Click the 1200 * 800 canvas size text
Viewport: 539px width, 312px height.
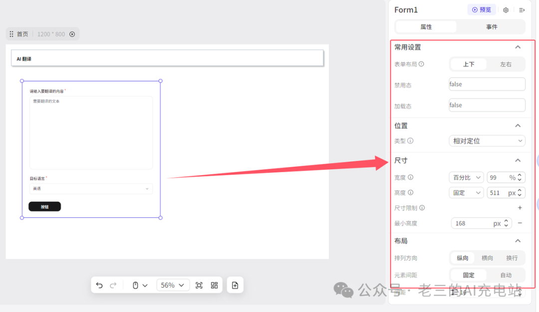pyautogui.click(x=51, y=34)
